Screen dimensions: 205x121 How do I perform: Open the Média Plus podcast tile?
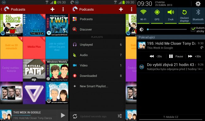point(34,48)
